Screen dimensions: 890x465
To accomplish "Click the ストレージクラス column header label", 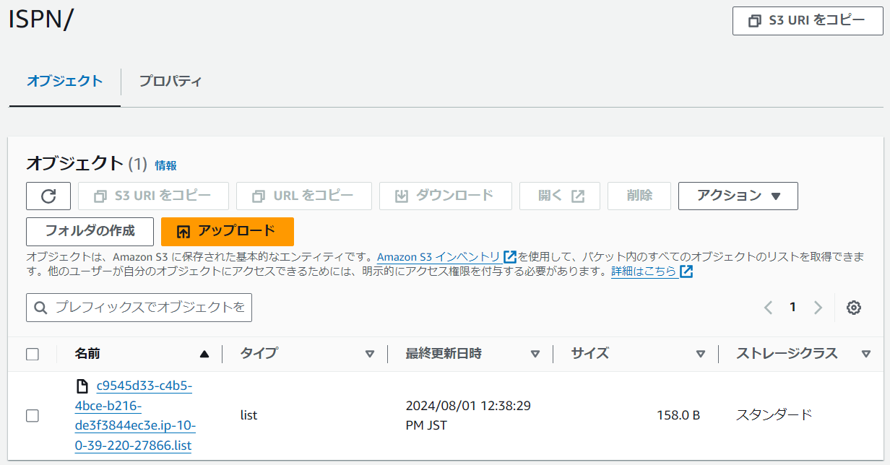I will 787,354.
